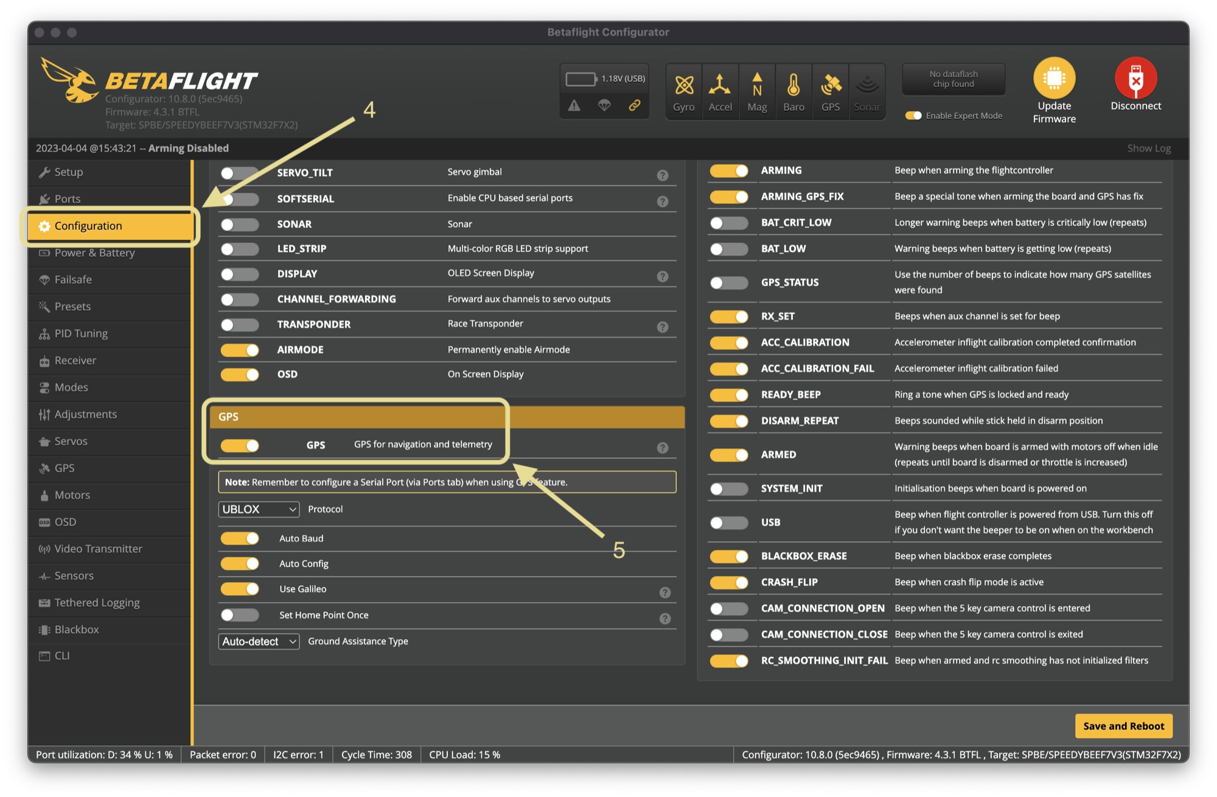Click the Gyro sensor icon

tap(683, 86)
